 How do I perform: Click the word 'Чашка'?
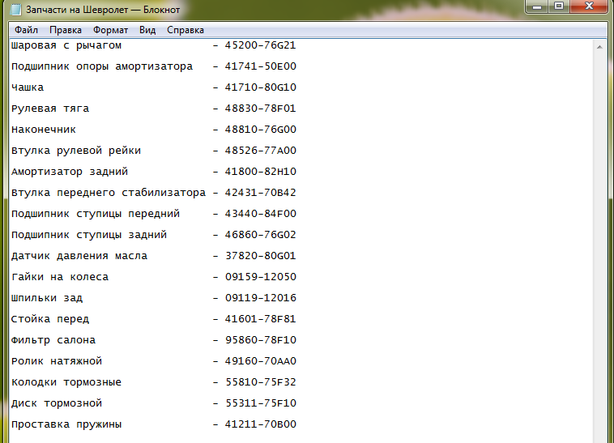tap(28, 87)
